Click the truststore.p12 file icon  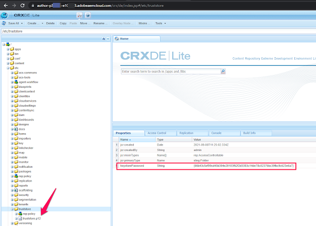pyautogui.click(x=20, y=218)
